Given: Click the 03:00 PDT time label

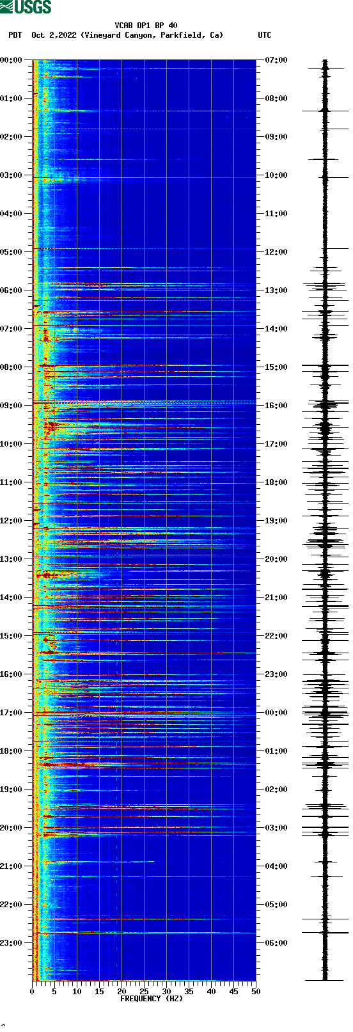Looking at the screenshot, I should tap(12, 175).
